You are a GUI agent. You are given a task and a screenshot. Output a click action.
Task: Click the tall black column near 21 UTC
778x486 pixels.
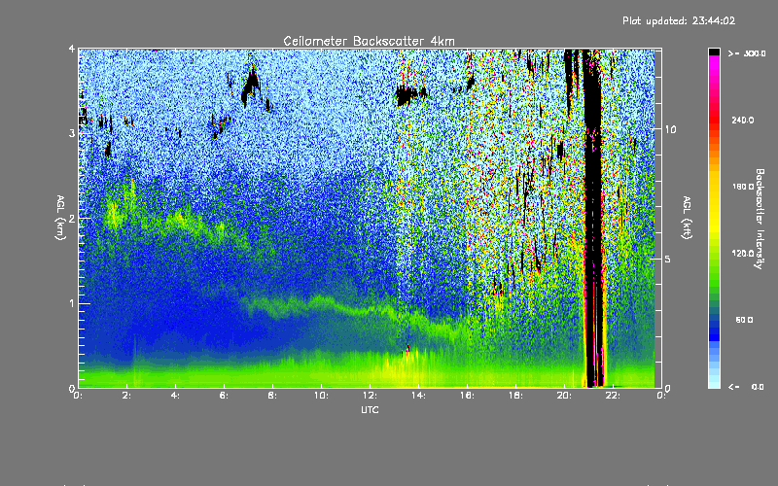[593, 218]
